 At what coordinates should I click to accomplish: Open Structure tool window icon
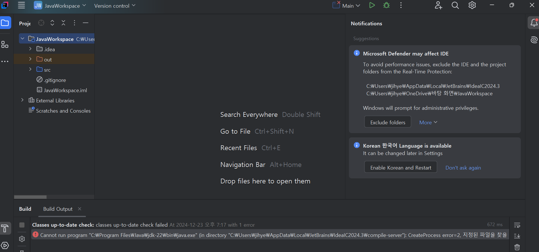(x=5, y=44)
